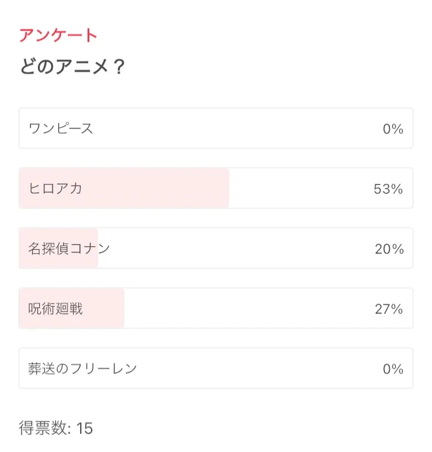Vote for the 呪術廻戦 option label
This screenshot has height=452, width=432.
(x=56, y=308)
